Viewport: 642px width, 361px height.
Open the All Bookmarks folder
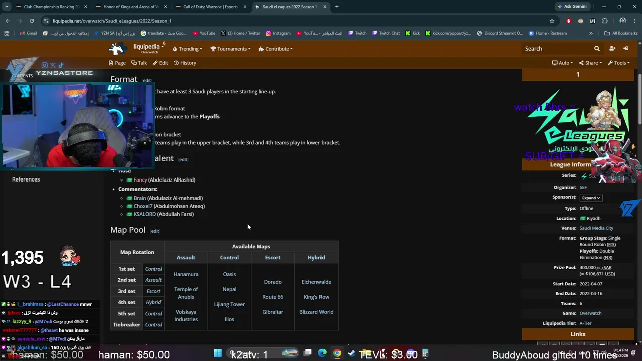tap(621, 33)
